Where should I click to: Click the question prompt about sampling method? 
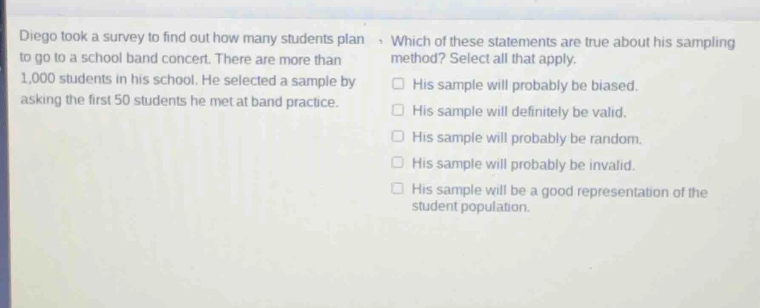click(x=561, y=42)
